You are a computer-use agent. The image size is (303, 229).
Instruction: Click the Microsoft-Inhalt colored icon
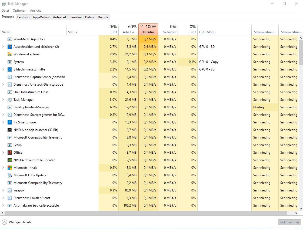(10, 168)
